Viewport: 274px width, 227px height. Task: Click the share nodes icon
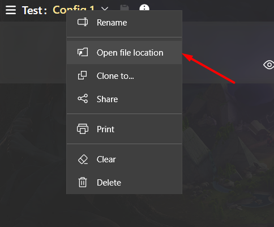83,98
